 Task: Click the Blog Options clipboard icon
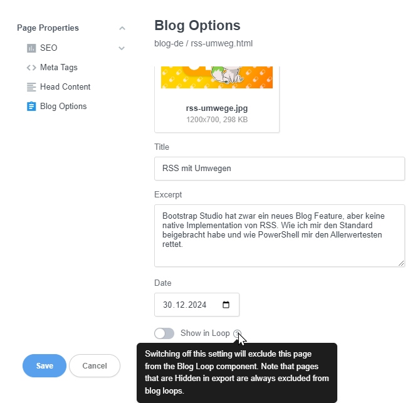pos(31,107)
